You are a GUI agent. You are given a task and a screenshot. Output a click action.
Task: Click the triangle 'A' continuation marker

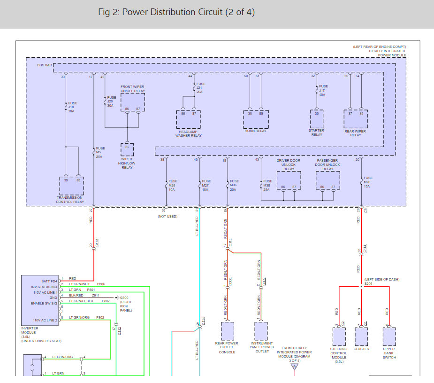(x=295, y=367)
